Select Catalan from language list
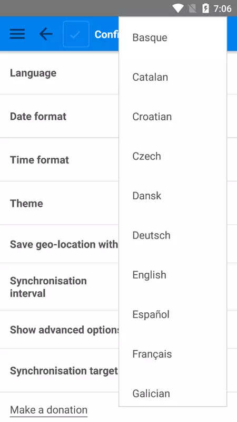This screenshot has height=422, width=237. coord(173,77)
